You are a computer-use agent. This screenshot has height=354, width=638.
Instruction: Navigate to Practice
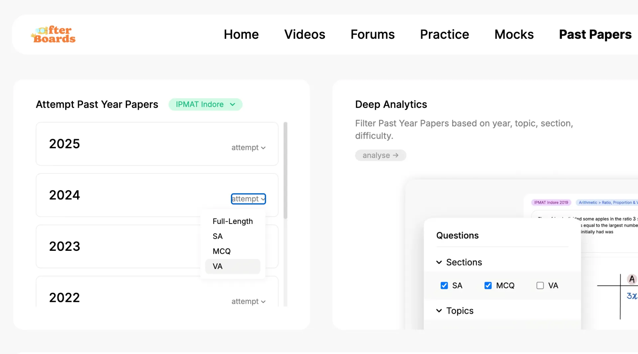(x=444, y=35)
